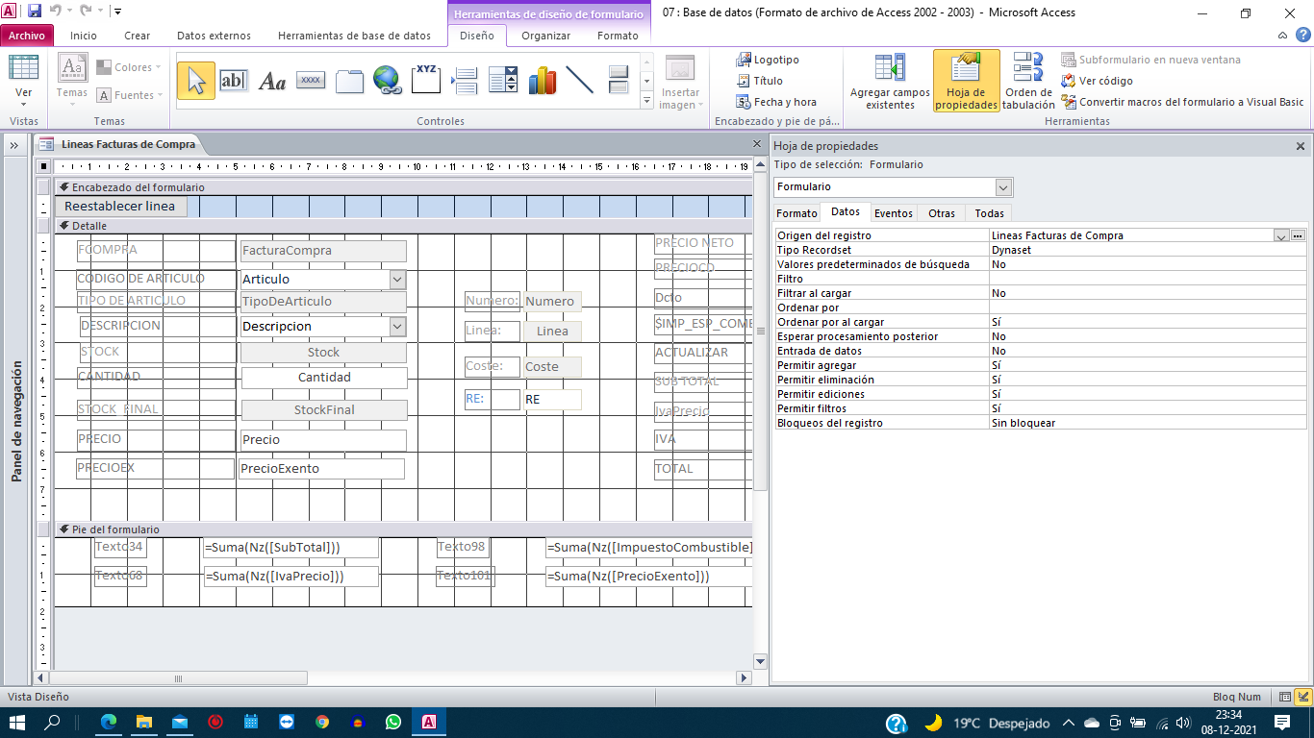1314x738 pixels.
Task: Insert a Chart control
Action: point(542,80)
